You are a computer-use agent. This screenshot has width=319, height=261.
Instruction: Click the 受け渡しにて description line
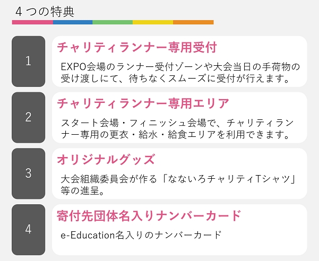(x=175, y=79)
